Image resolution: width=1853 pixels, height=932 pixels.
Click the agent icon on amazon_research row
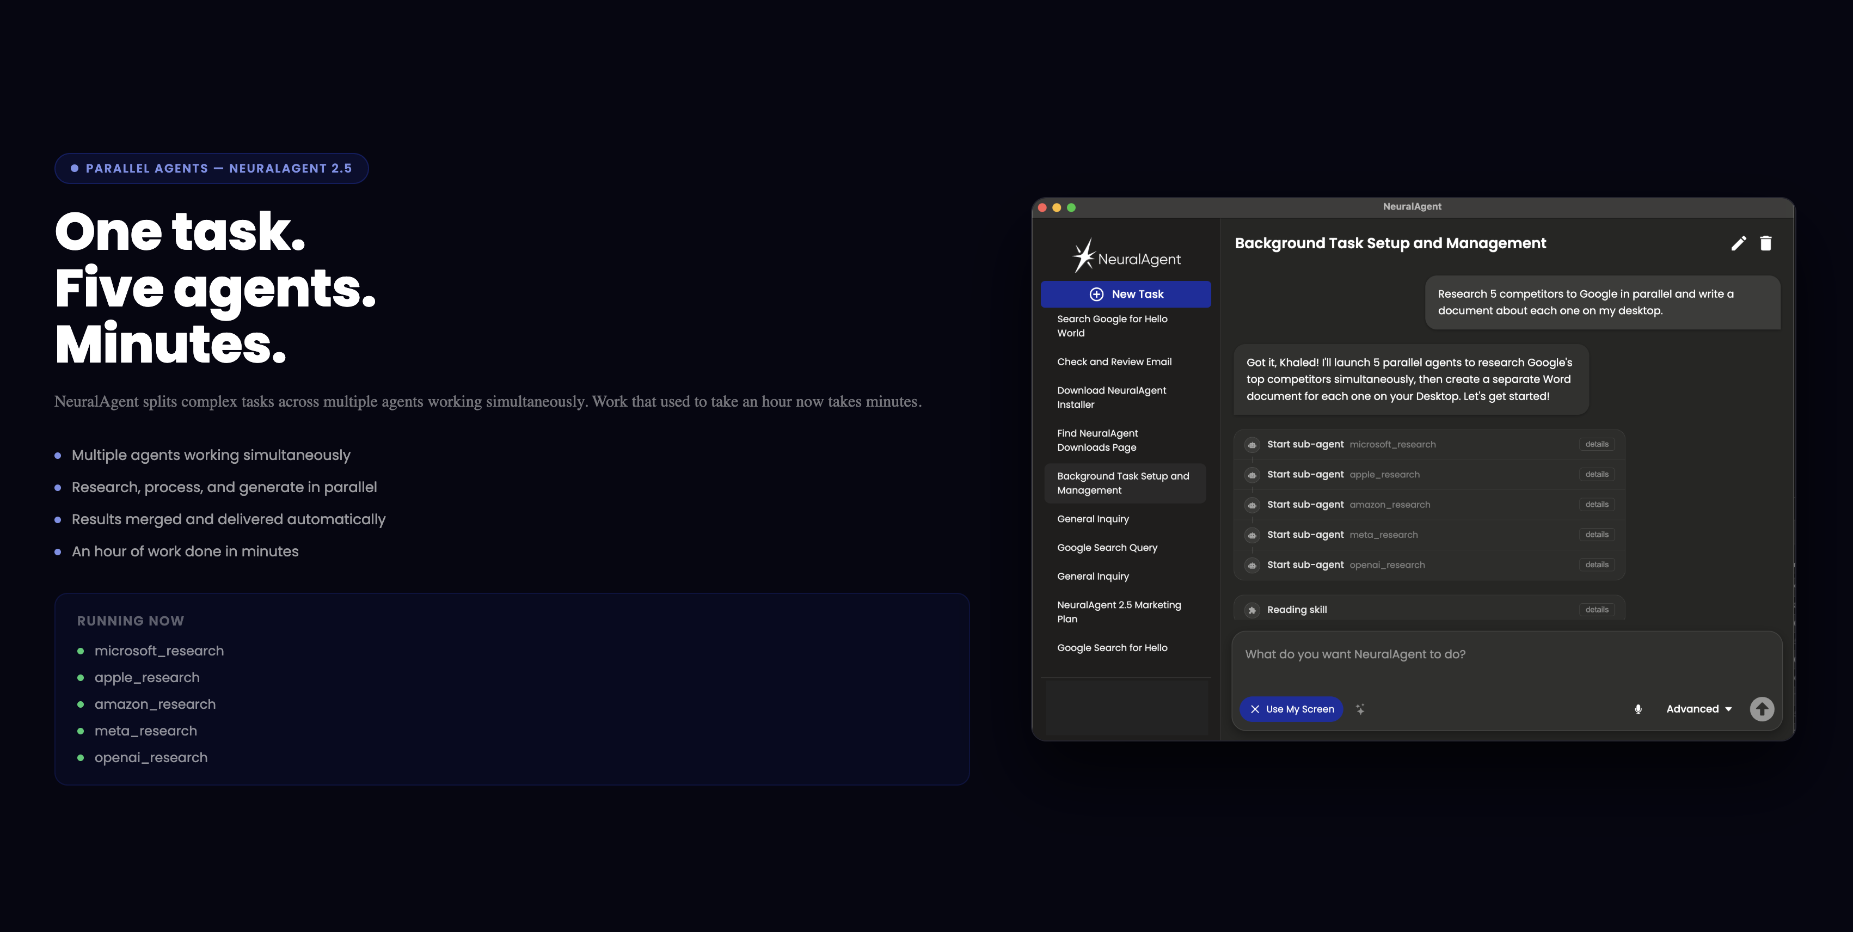pyautogui.click(x=1253, y=505)
